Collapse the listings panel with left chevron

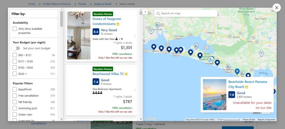(x=145, y=12)
